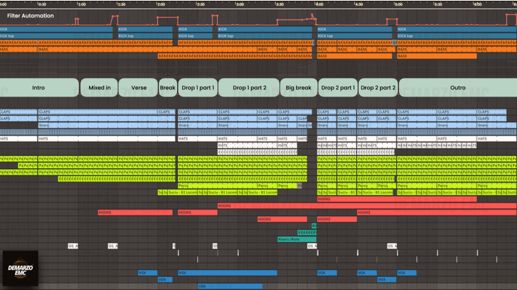Click the 5:00 time ruler marker
The image size is (517, 290).
[x=398, y=4]
